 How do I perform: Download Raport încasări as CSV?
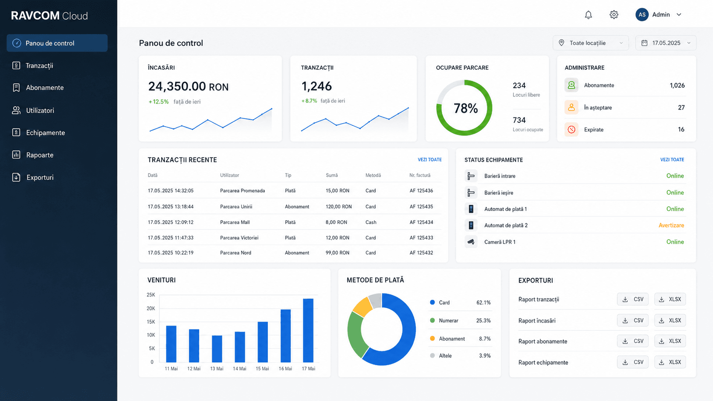(633, 320)
